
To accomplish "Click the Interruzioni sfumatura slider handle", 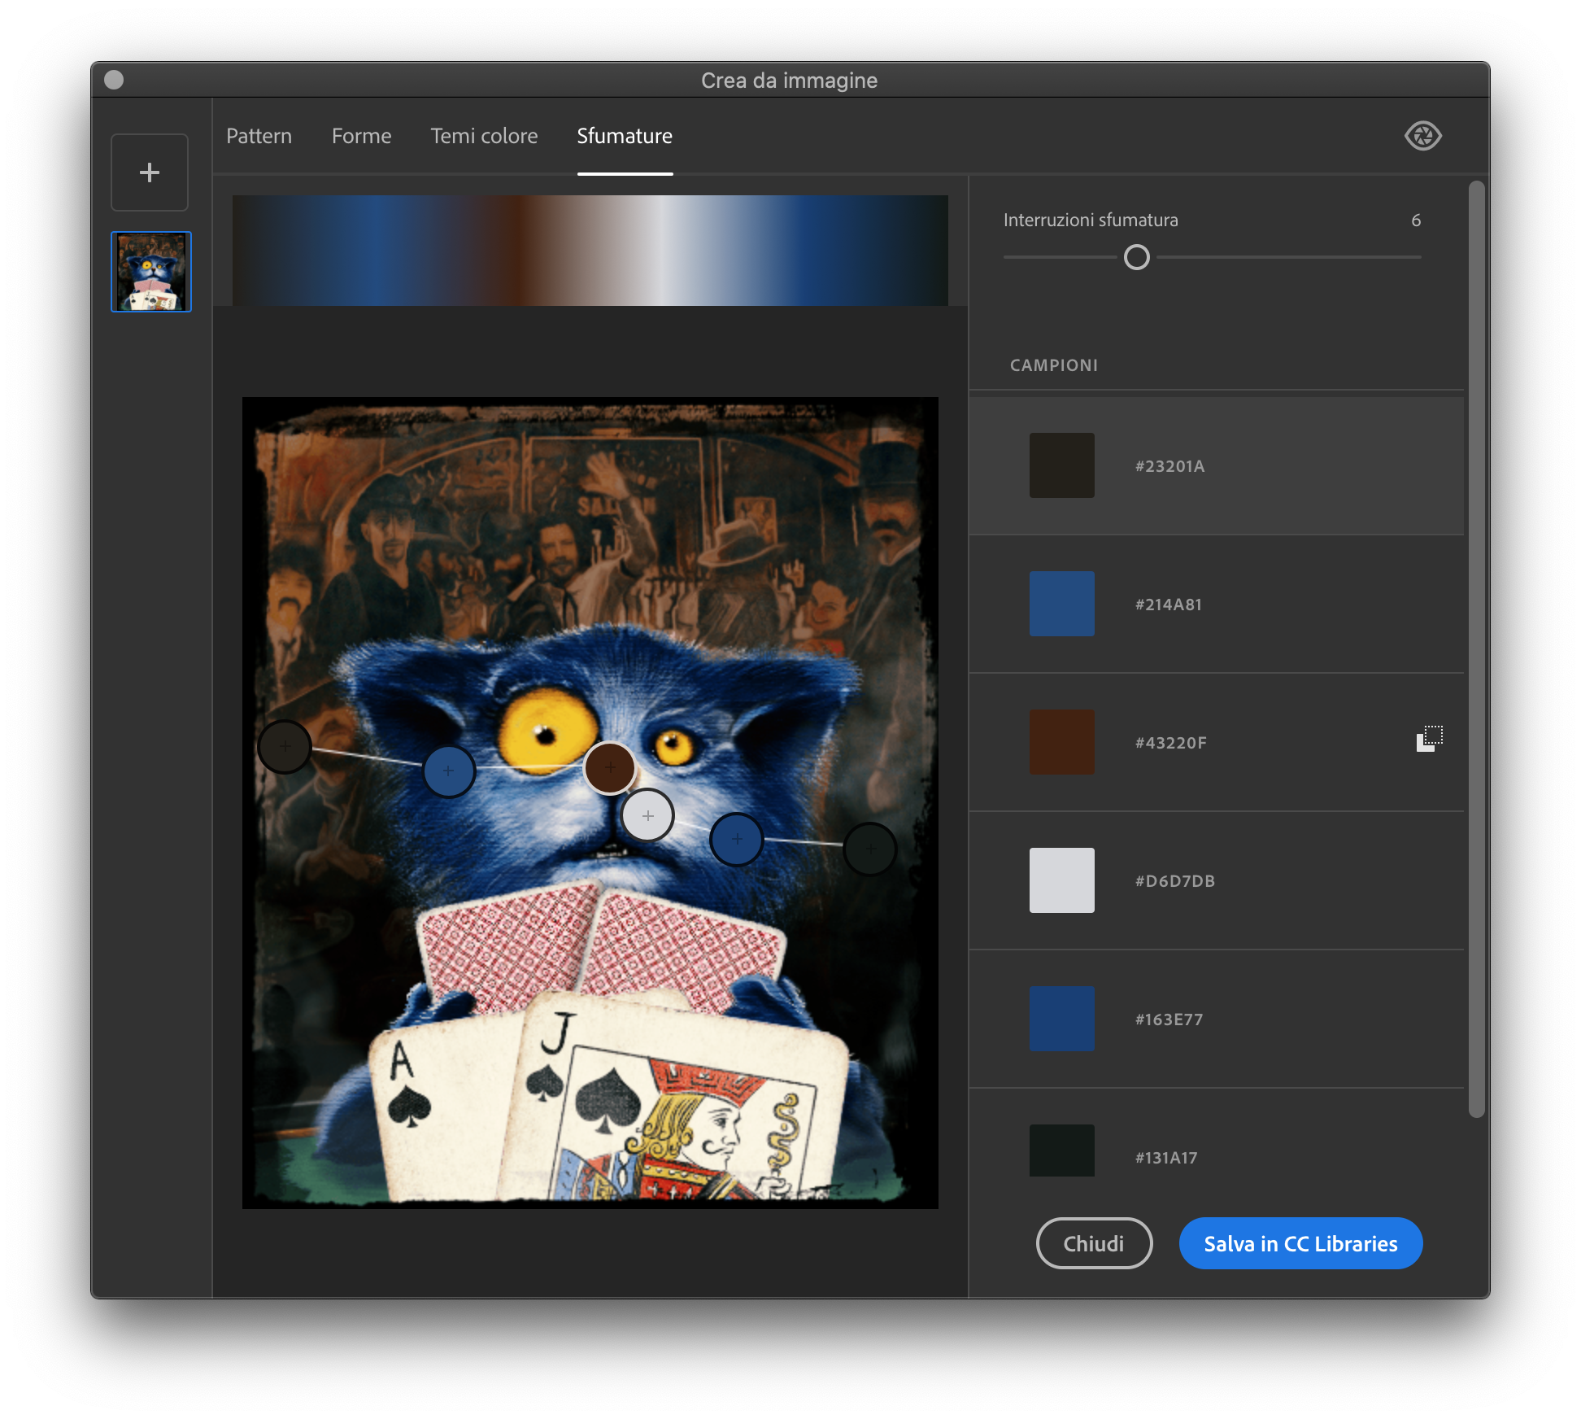I will (x=1136, y=257).
